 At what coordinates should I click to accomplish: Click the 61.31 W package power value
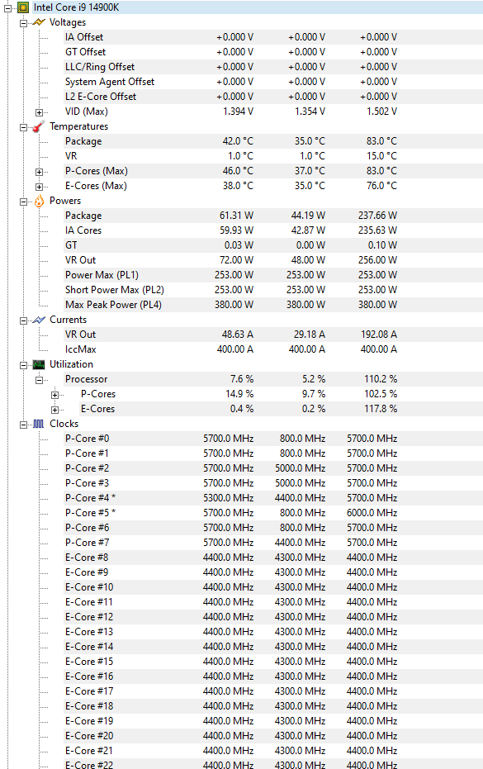[236, 216]
